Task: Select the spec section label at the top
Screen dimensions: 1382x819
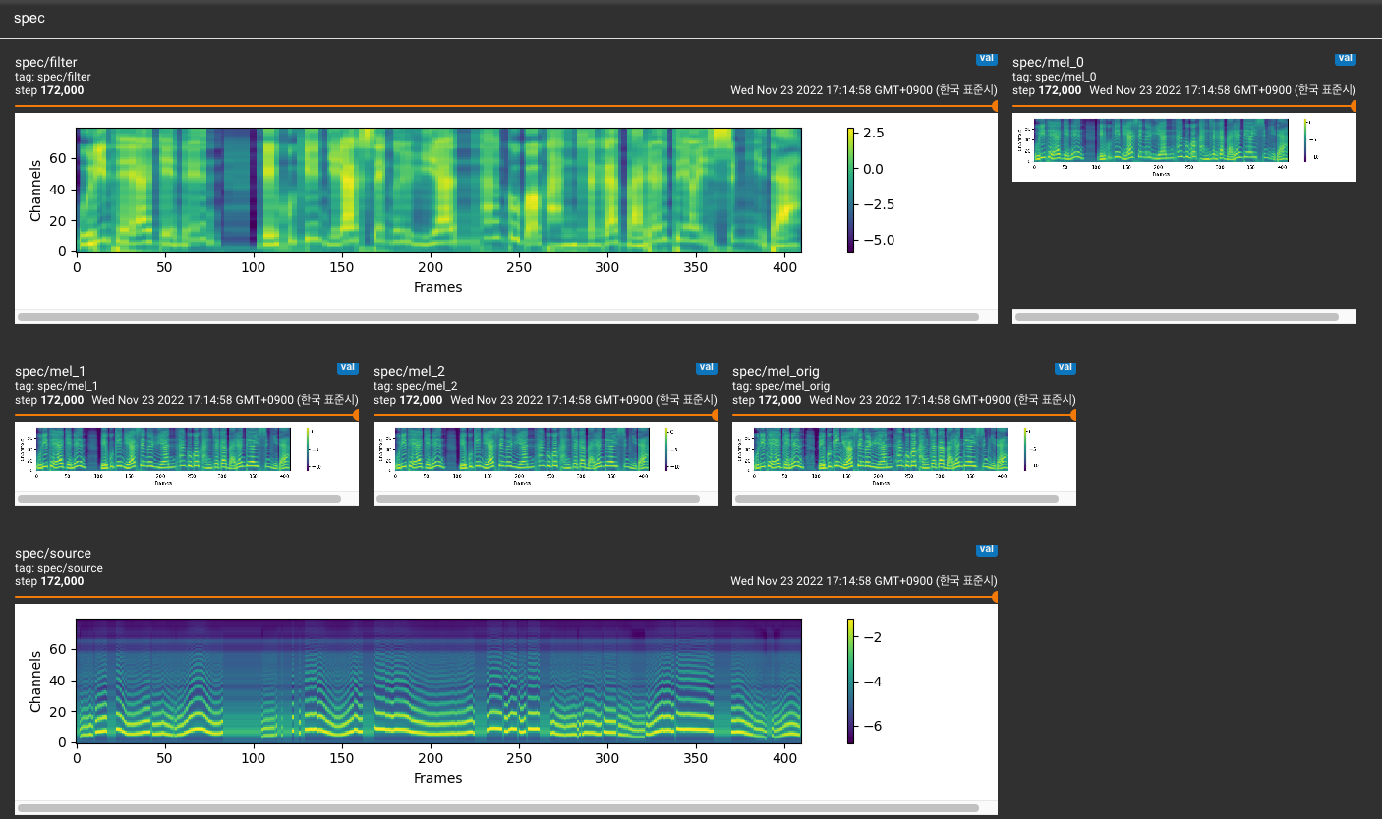Action: [x=29, y=17]
